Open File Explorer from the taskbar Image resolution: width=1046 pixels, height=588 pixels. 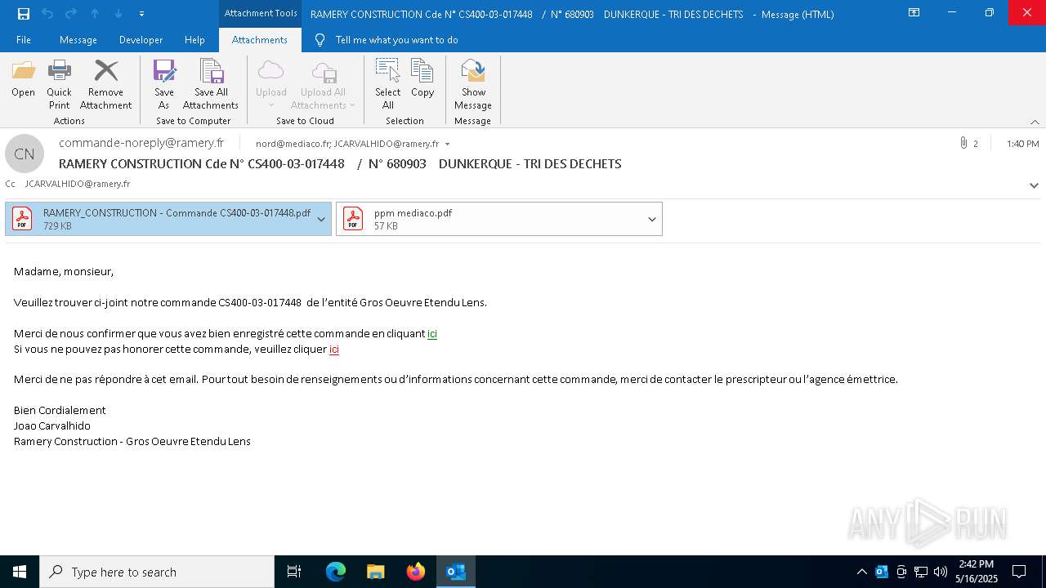coord(376,572)
